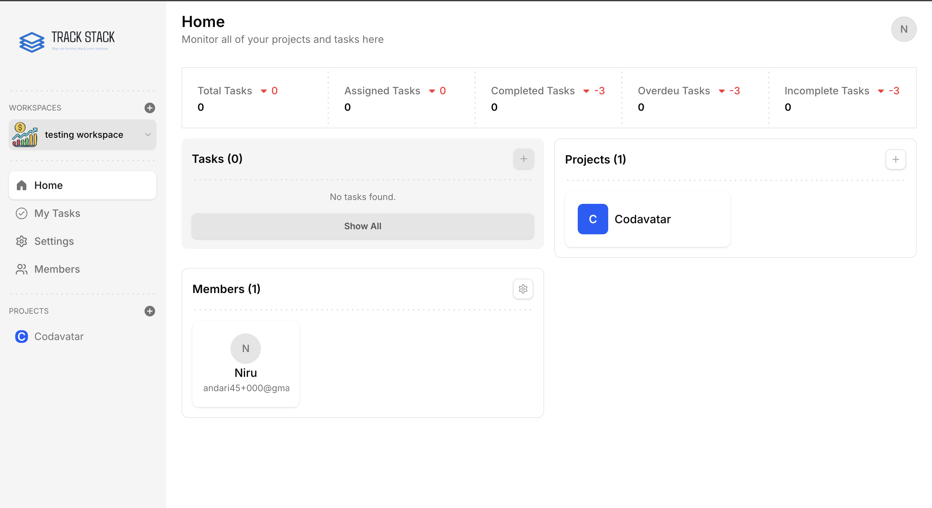Click the plus button in Tasks panel

pos(523,159)
